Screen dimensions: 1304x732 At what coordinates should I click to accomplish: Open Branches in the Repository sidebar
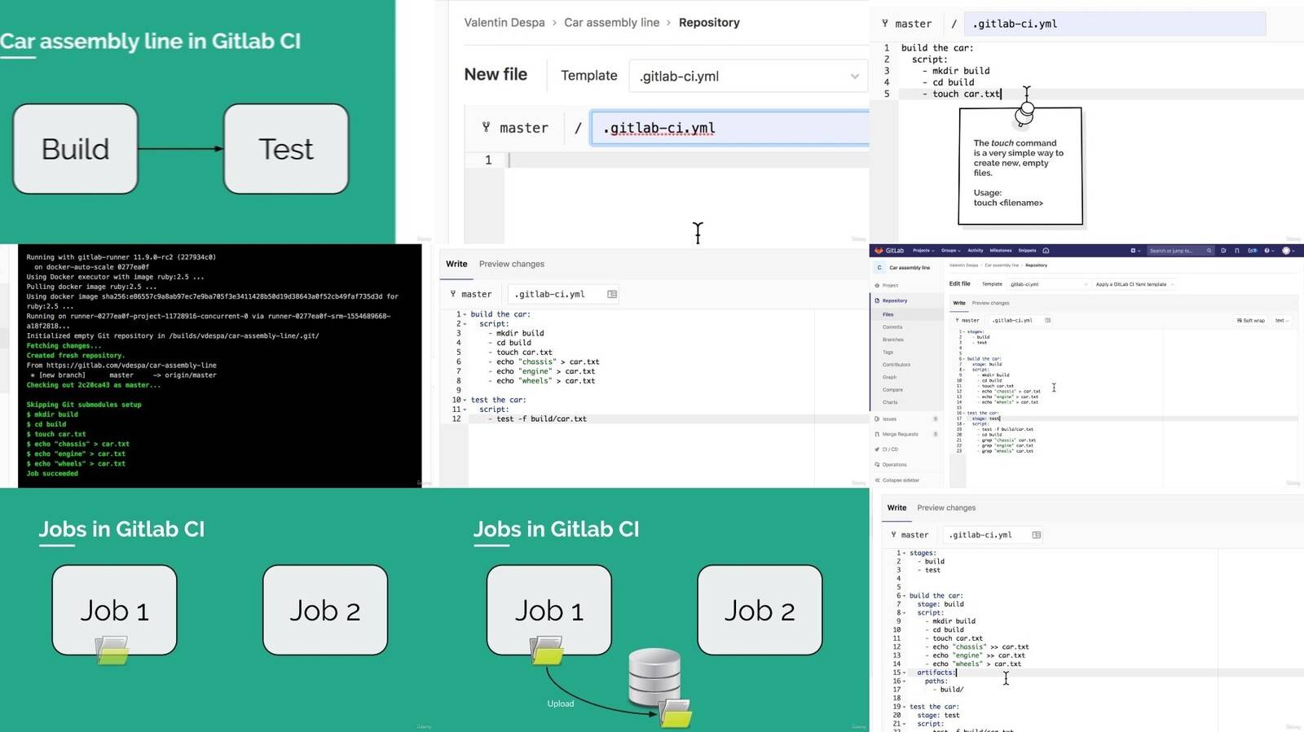pos(893,340)
